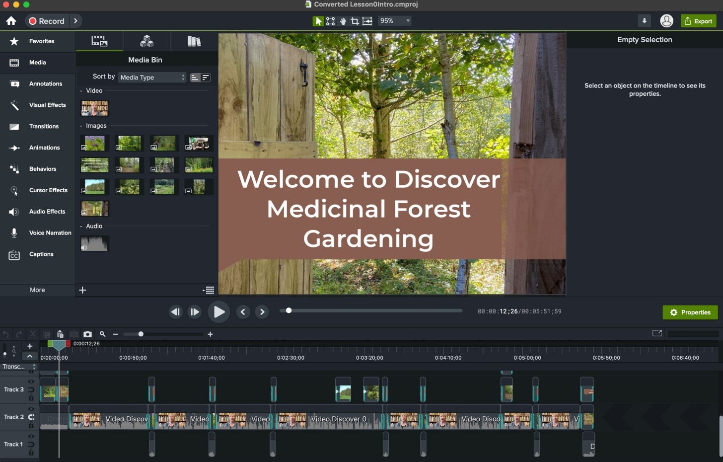Switch to the Camtasia assets cubes tab
The width and height of the screenshot is (723, 462).
[x=146, y=41]
